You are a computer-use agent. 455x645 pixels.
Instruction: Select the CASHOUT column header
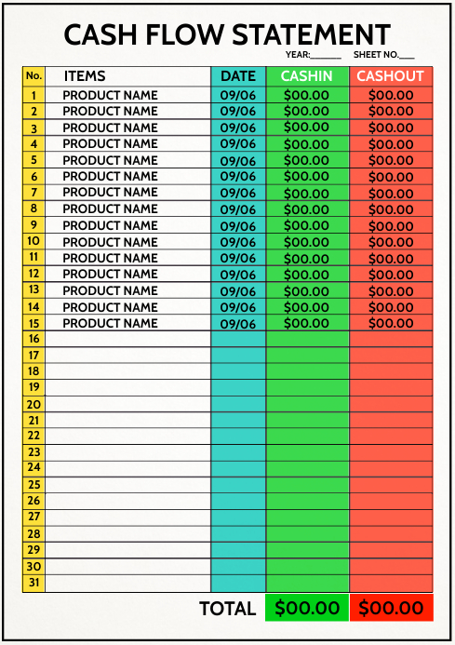pyautogui.click(x=390, y=76)
